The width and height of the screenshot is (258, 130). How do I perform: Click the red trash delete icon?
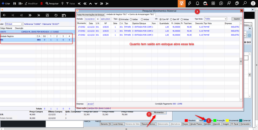(42, 4)
